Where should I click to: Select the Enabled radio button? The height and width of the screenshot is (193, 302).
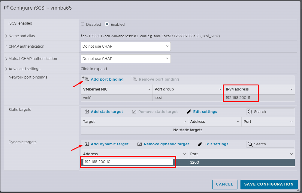pos(107,24)
